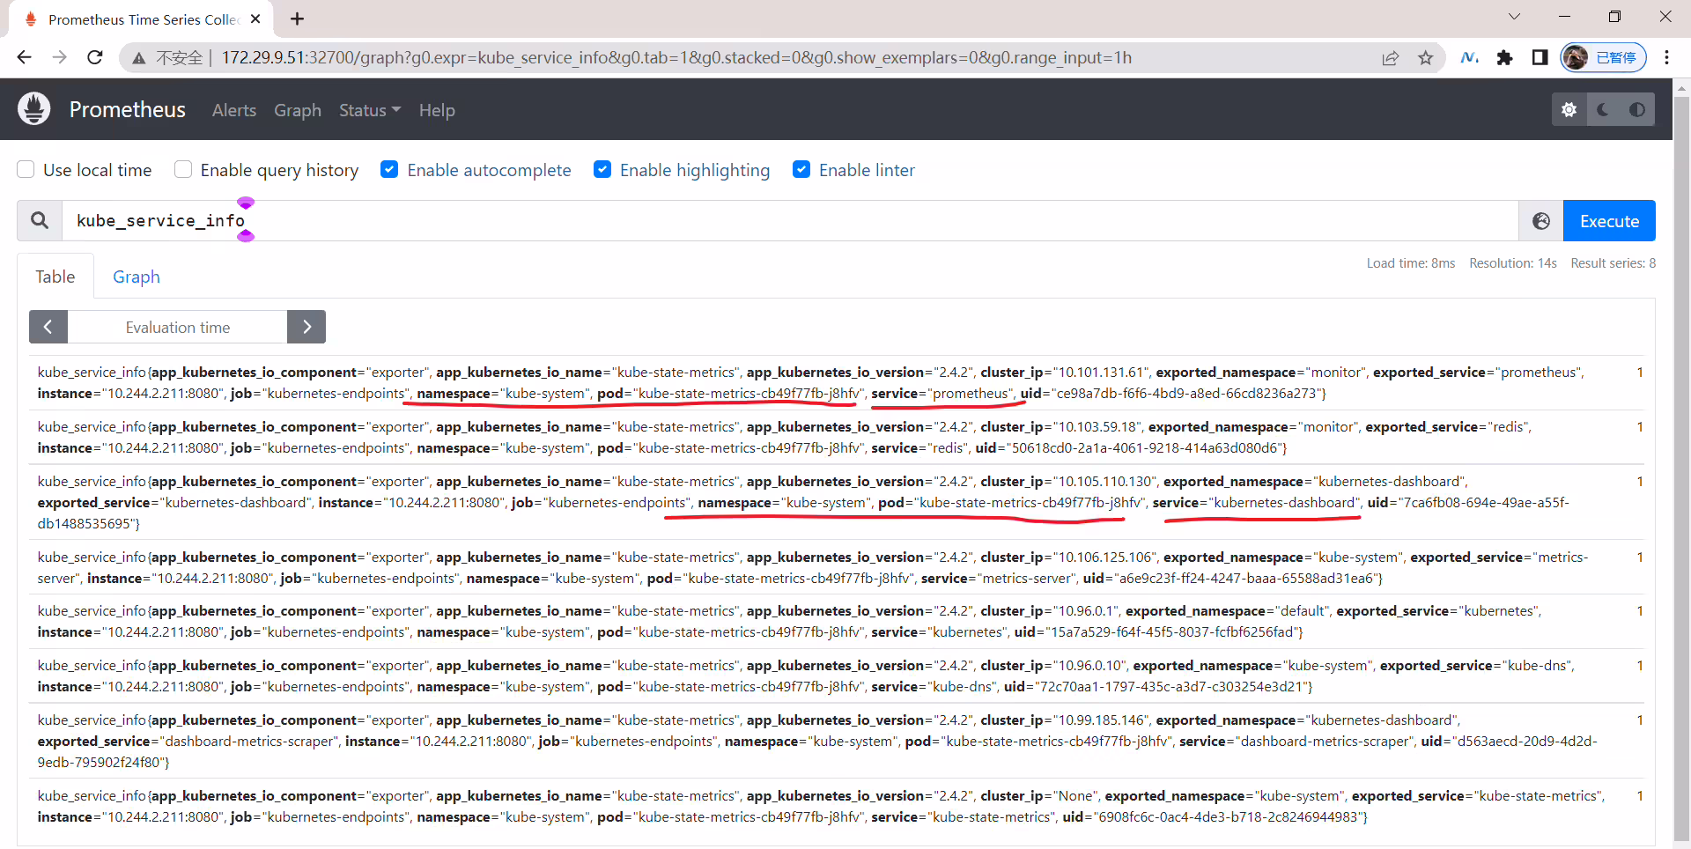Select the light theme gear icon

[1569, 110]
